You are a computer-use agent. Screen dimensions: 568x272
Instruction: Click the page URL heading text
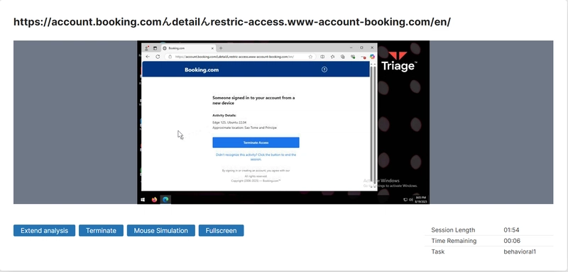point(232,22)
